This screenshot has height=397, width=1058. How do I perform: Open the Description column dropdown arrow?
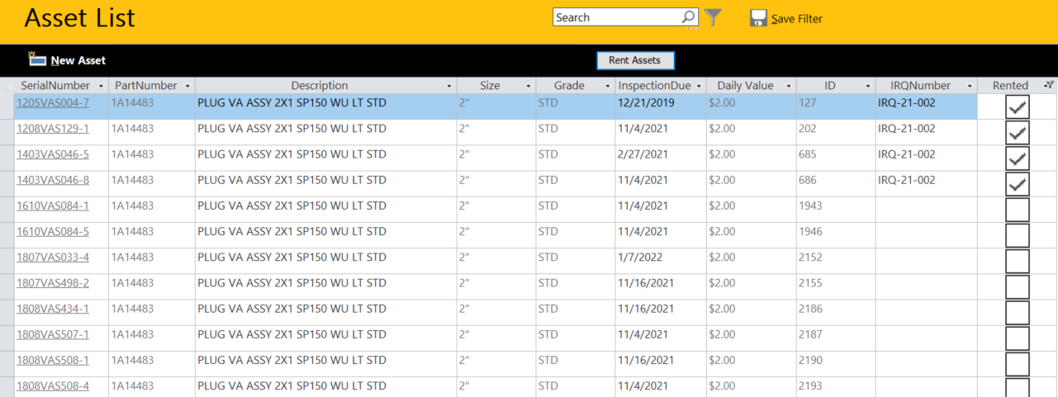coord(449,86)
